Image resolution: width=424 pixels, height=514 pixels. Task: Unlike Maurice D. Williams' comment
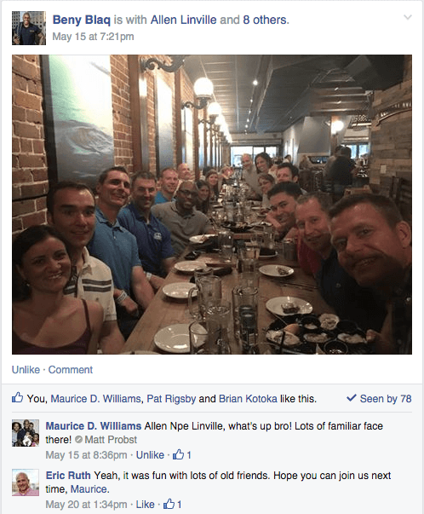pyautogui.click(x=150, y=455)
